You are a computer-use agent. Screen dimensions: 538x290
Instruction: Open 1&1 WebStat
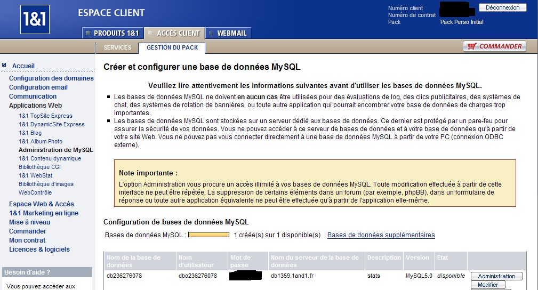coord(36,175)
